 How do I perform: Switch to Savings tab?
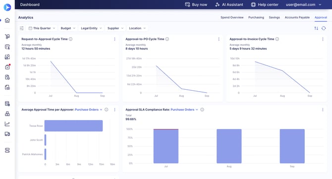coord(274,17)
